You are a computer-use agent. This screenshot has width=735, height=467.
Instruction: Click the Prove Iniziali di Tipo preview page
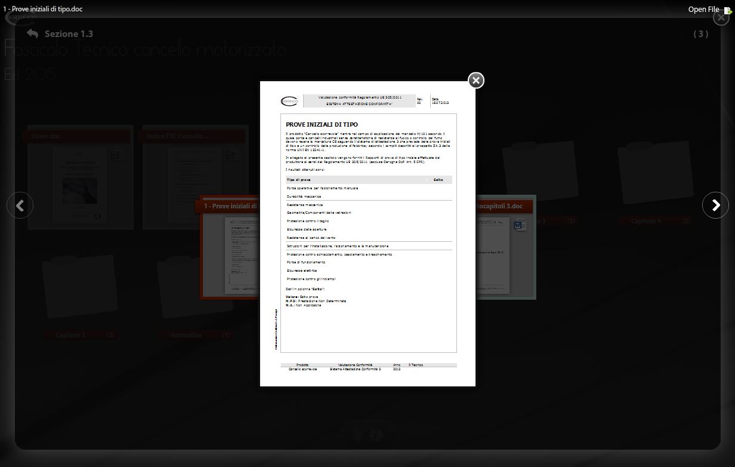tap(367, 233)
